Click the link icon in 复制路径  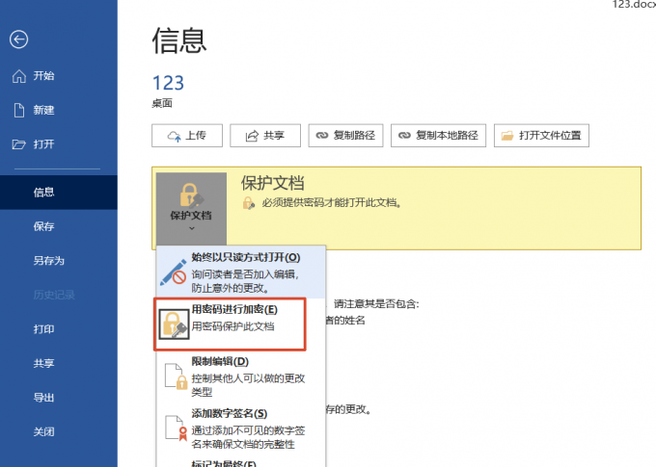point(321,136)
